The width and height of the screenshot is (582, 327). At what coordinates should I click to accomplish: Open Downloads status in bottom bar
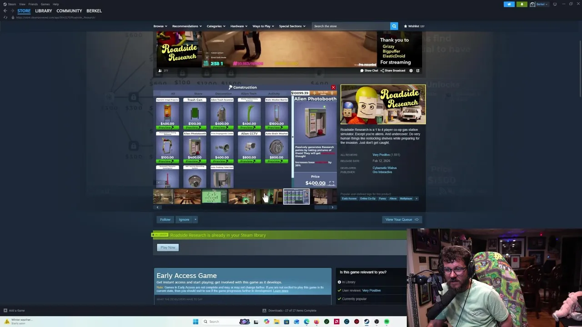[x=289, y=311]
